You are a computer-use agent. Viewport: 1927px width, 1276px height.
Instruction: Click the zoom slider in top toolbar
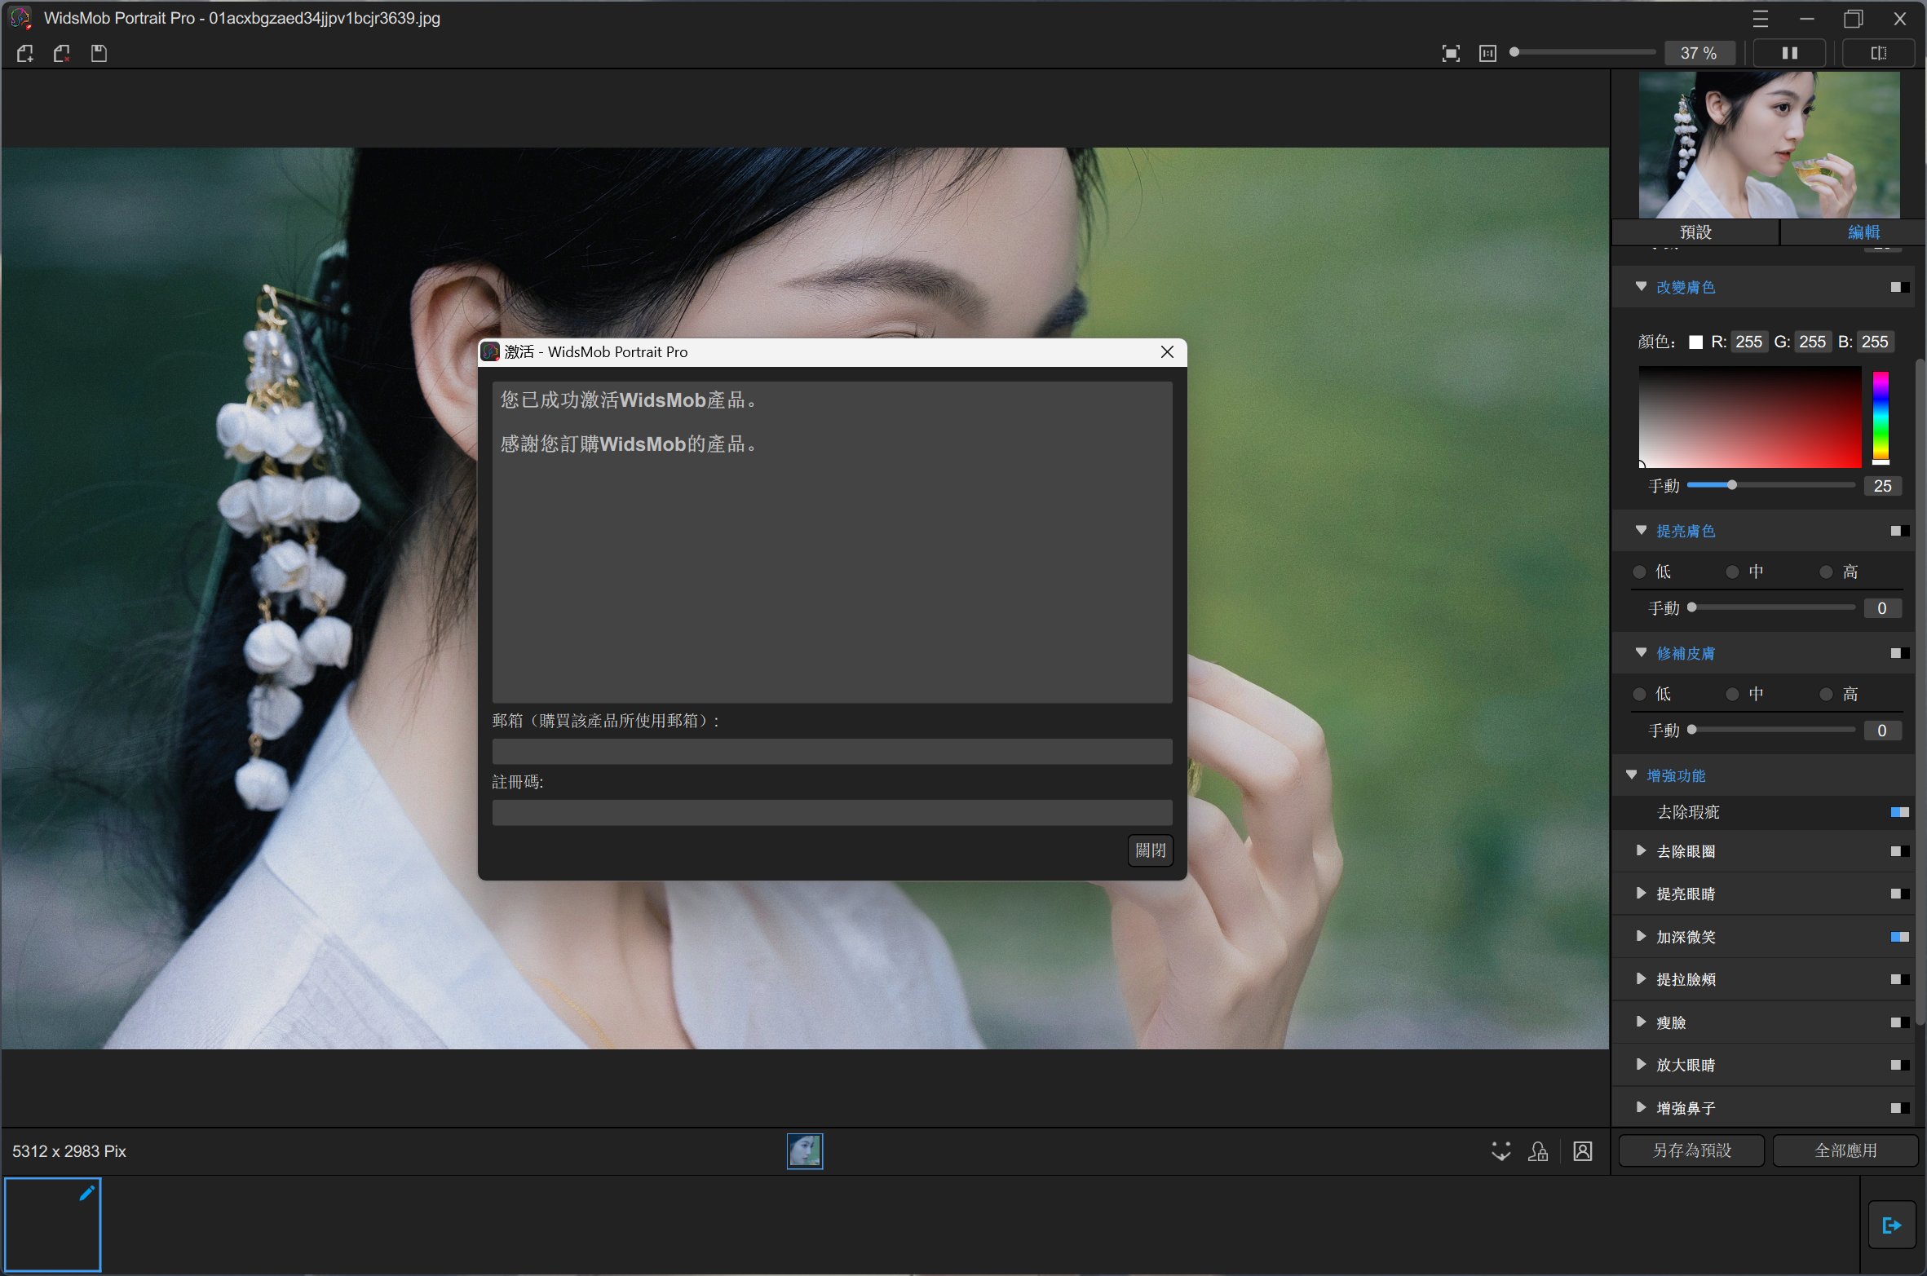coord(1583,53)
